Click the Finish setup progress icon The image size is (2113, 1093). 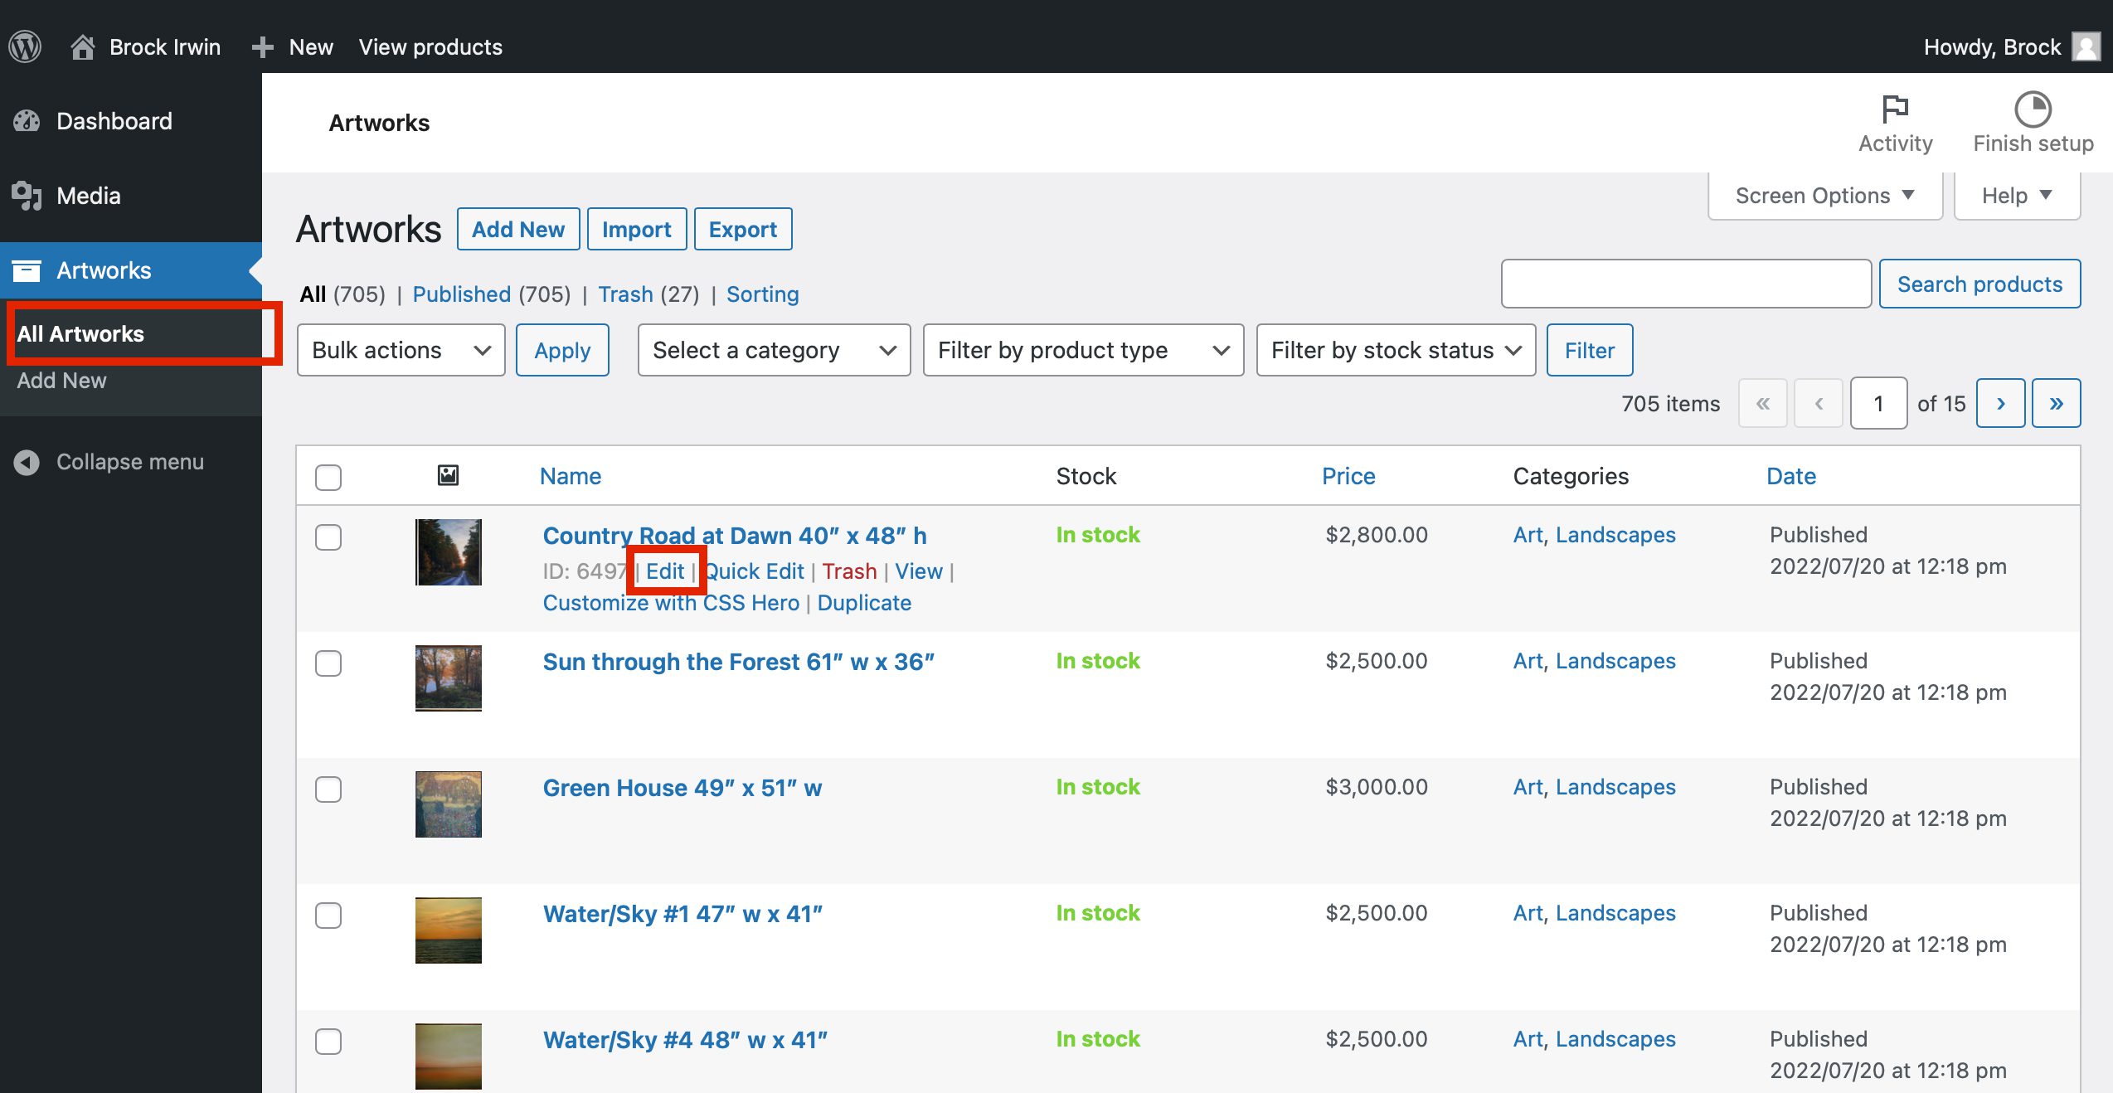2033,109
